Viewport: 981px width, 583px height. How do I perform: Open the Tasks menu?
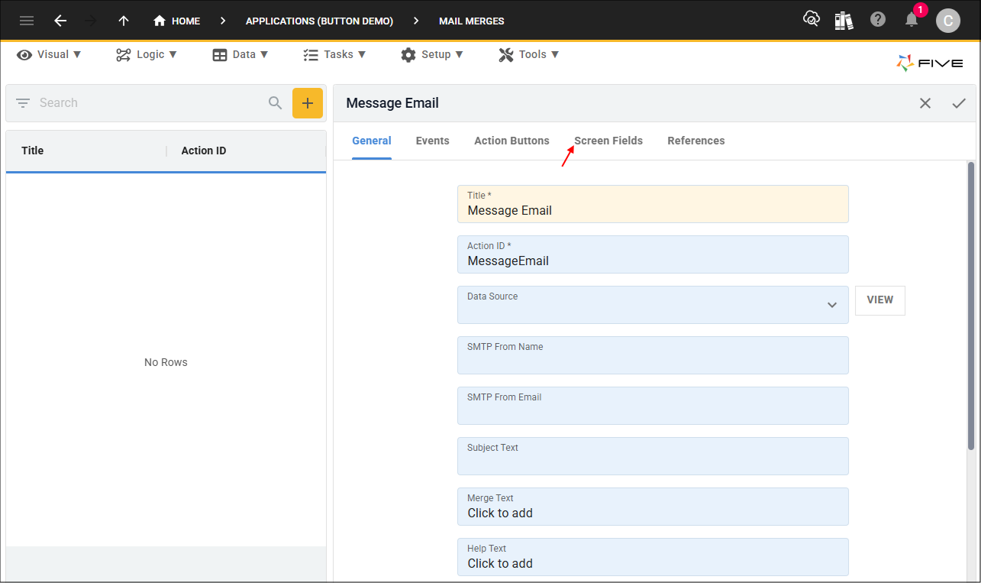334,54
